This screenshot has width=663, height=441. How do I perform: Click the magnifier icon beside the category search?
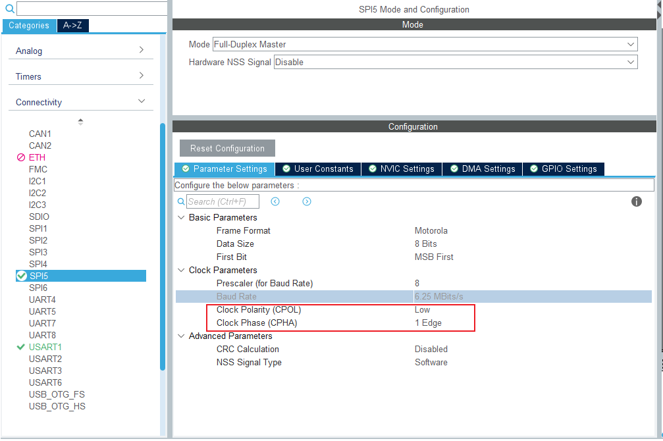click(x=10, y=9)
